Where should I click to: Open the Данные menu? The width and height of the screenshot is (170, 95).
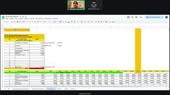click(x=32, y=19)
